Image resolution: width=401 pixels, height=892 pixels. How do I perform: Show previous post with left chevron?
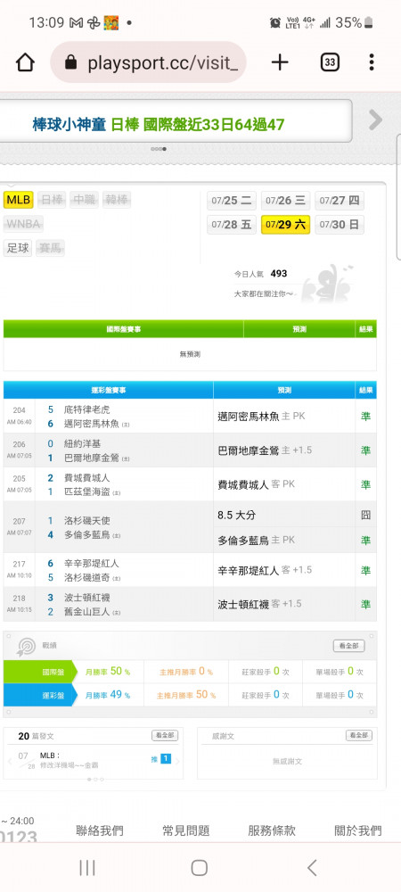click(10, 761)
